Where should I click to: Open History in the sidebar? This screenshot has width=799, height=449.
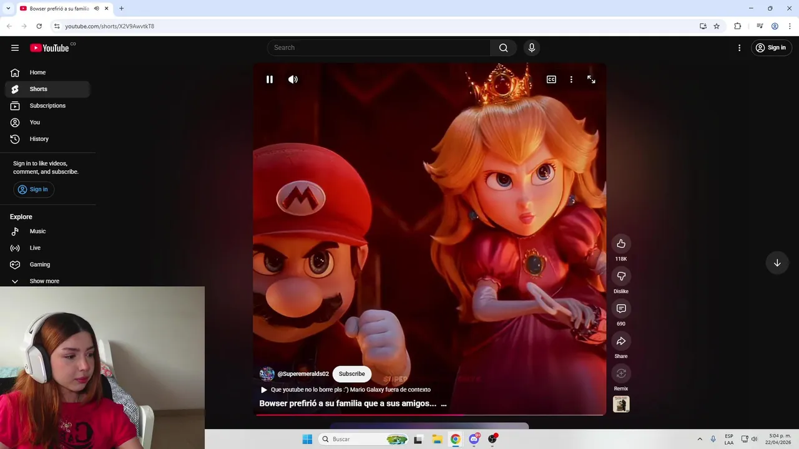[47, 139]
